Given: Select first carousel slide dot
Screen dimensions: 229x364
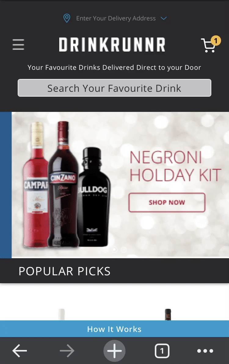Looking at the screenshot, I should click(x=114, y=250).
